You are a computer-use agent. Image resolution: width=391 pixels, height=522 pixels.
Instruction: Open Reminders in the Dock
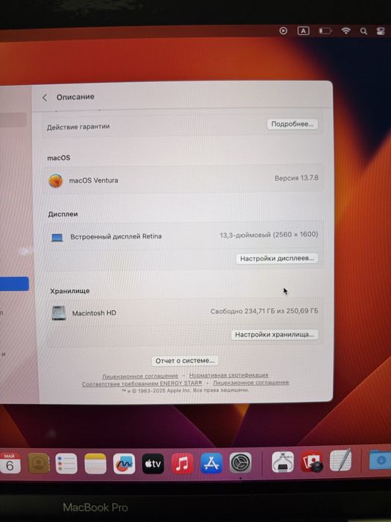[x=66, y=463]
